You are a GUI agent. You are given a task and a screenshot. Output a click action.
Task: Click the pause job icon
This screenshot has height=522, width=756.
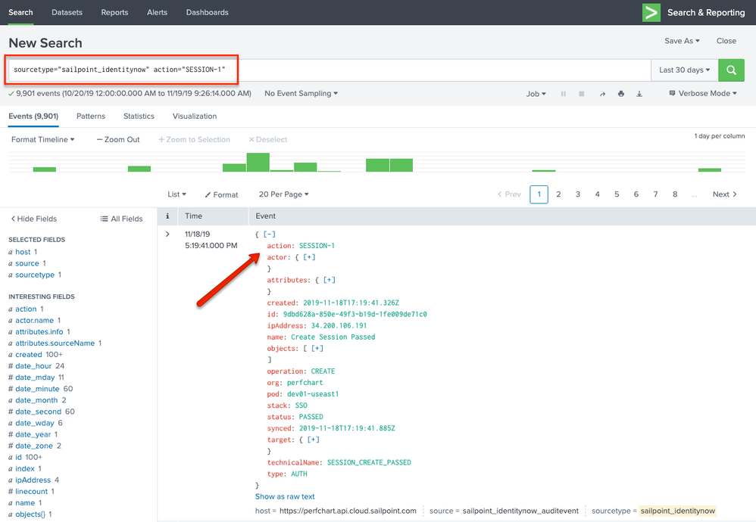click(563, 94)
